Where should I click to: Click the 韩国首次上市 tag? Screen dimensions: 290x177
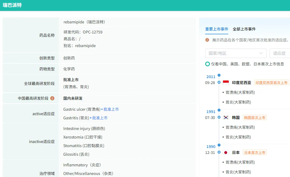[x=255, y=118]
